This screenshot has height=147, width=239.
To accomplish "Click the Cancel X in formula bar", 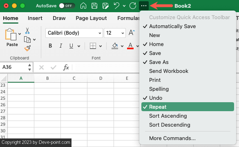I will pyautogui.click(x=41, y=67).
